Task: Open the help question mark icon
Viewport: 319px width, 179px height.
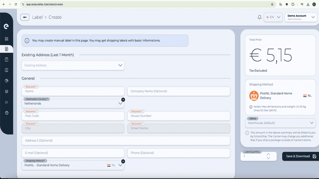Action: (x=7, y=113)
